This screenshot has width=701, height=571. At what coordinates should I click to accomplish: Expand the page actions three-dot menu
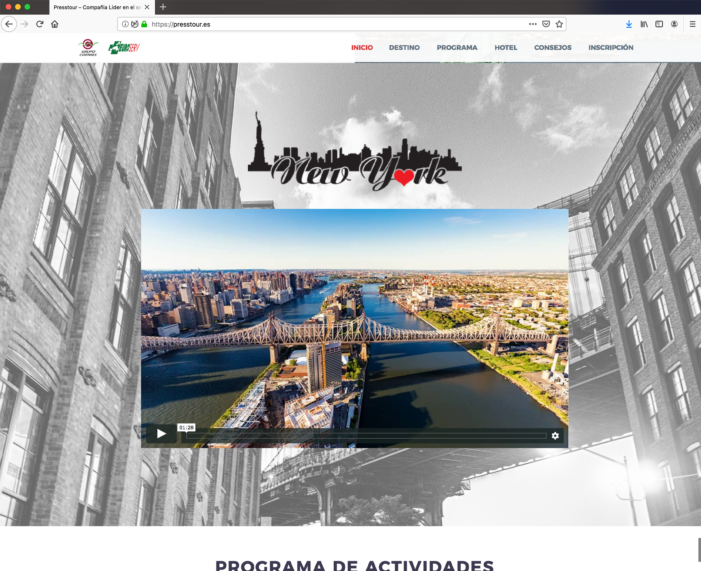click(x=533, y=24)
